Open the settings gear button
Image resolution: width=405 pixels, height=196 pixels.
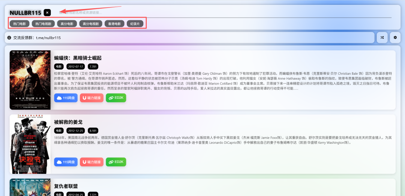395,38
